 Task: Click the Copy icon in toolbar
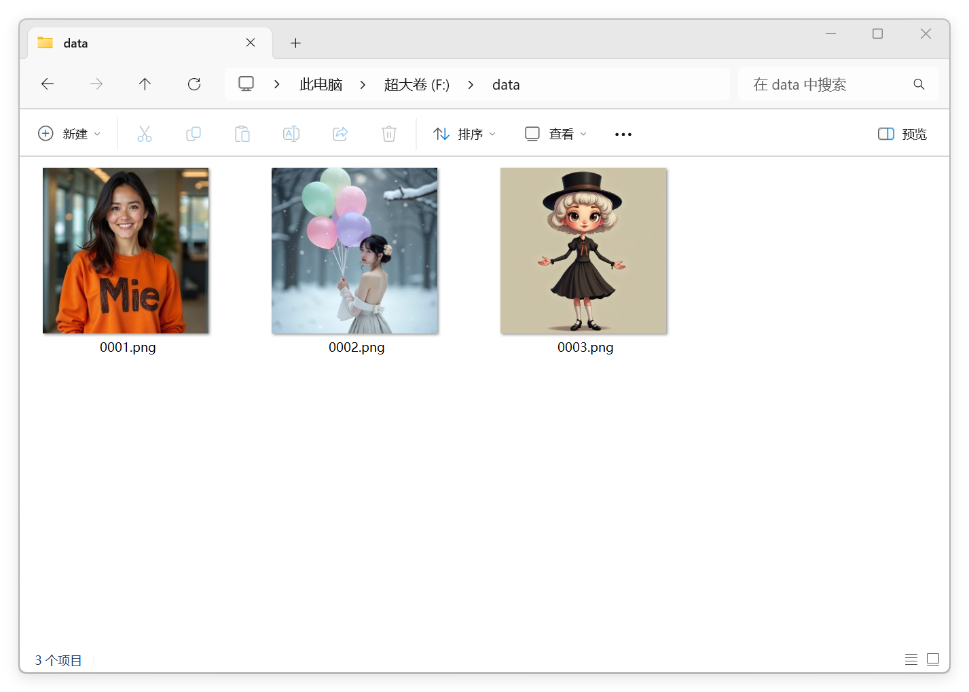194,134
